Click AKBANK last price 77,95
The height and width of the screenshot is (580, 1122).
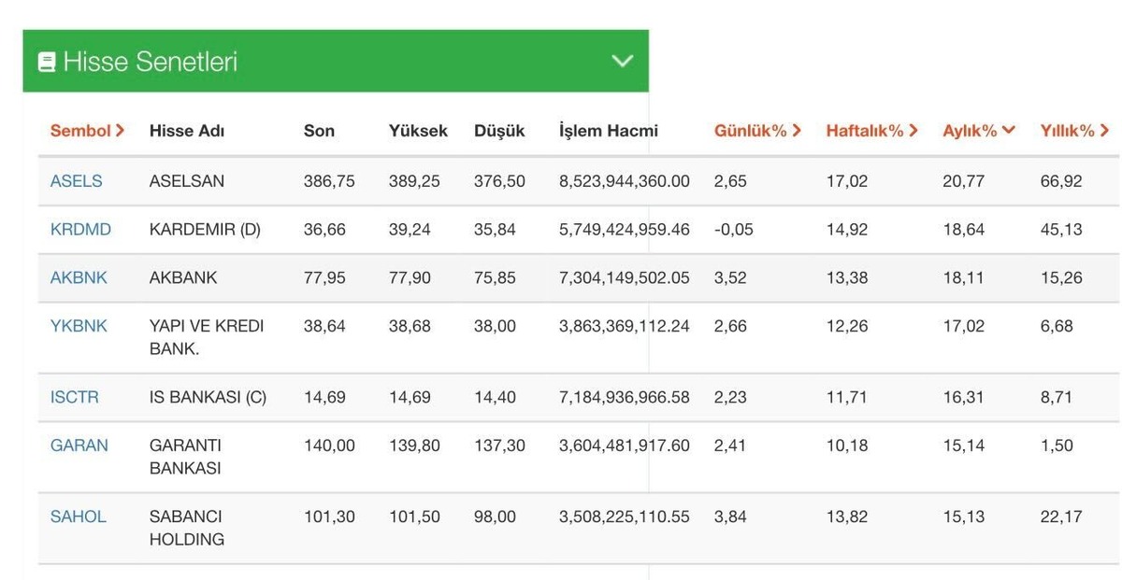[x=324, y=278]
